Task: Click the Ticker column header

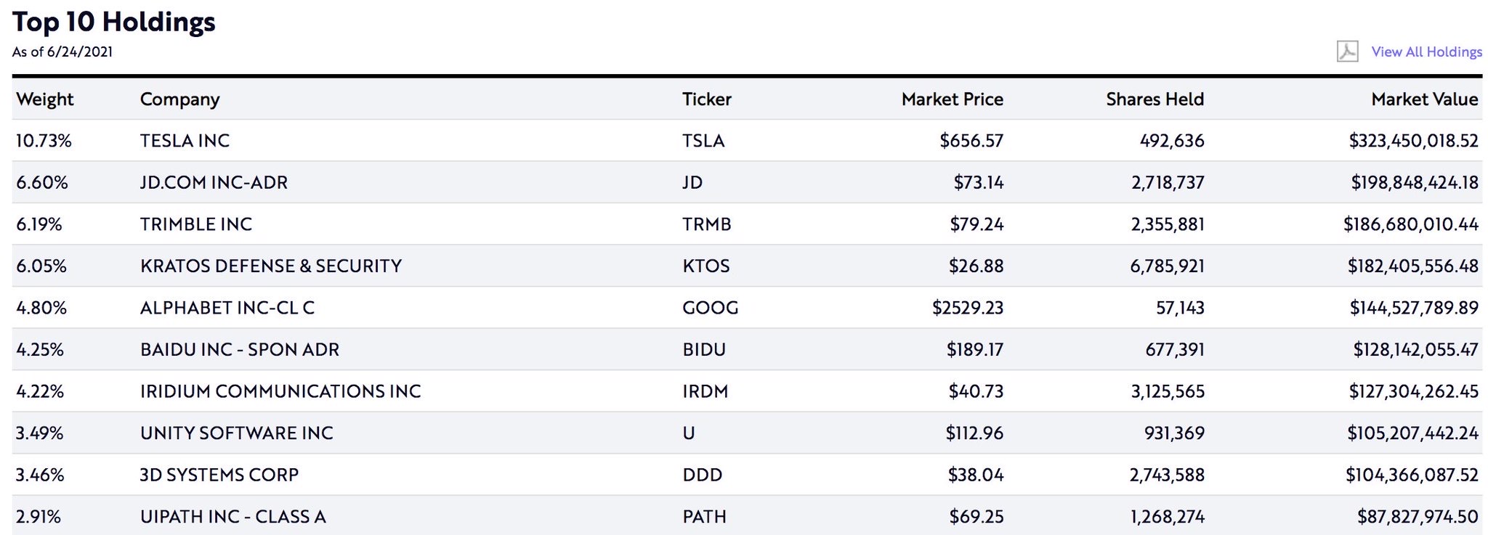Action: pos(706,99)
